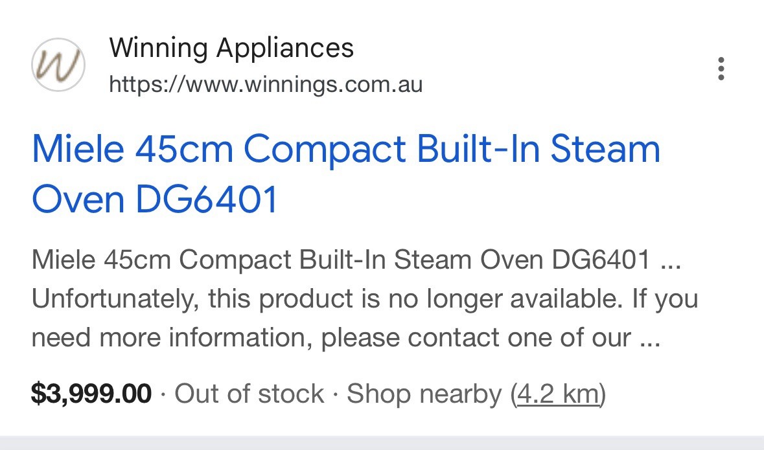The image size is (764, 450).
Task: Select the Winning Appliances site name
Action: click(231, 48)
